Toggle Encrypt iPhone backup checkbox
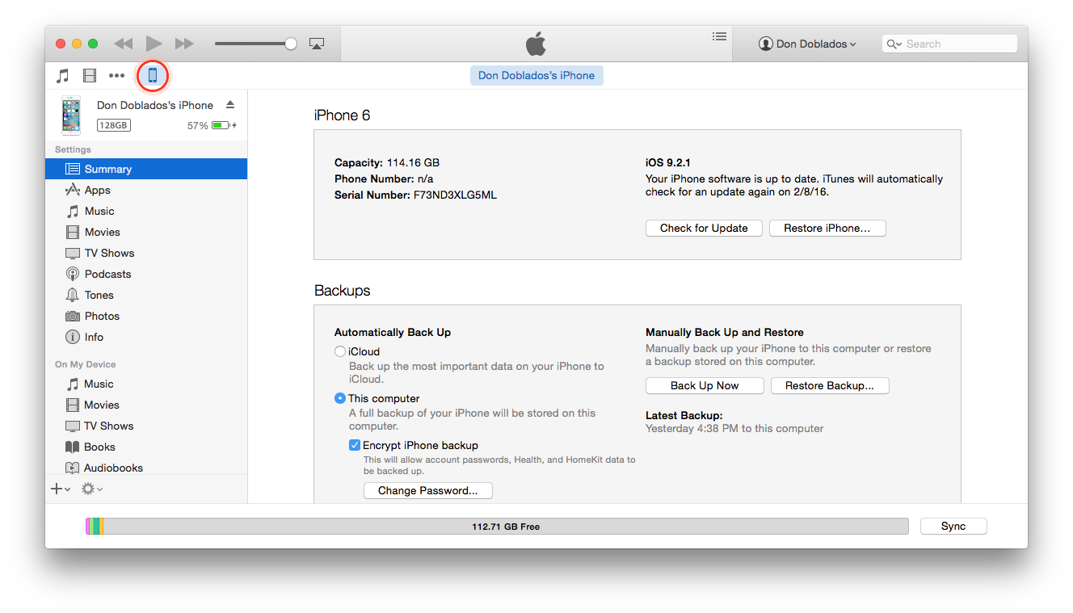 (x=355, y=445)
